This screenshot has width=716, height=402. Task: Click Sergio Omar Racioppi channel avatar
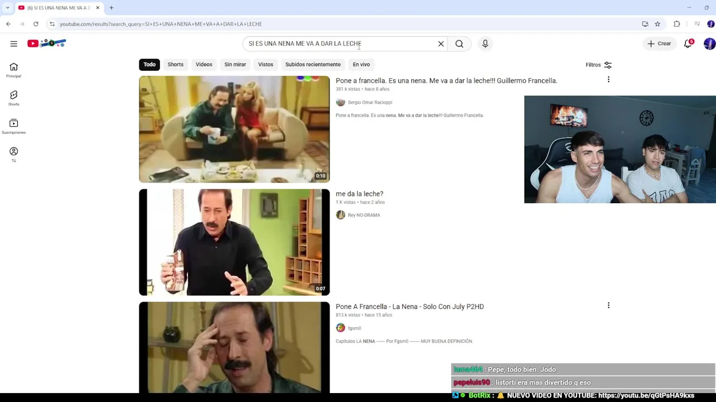click(340, 102)
